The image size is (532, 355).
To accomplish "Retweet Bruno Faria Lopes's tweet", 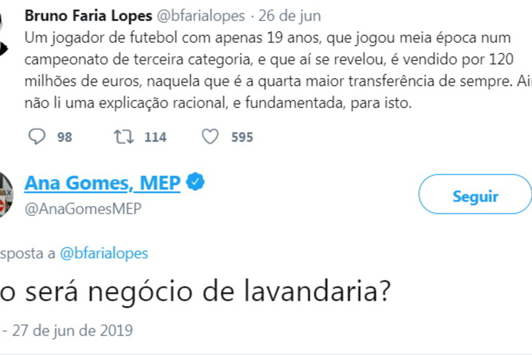I will point(123,137).
